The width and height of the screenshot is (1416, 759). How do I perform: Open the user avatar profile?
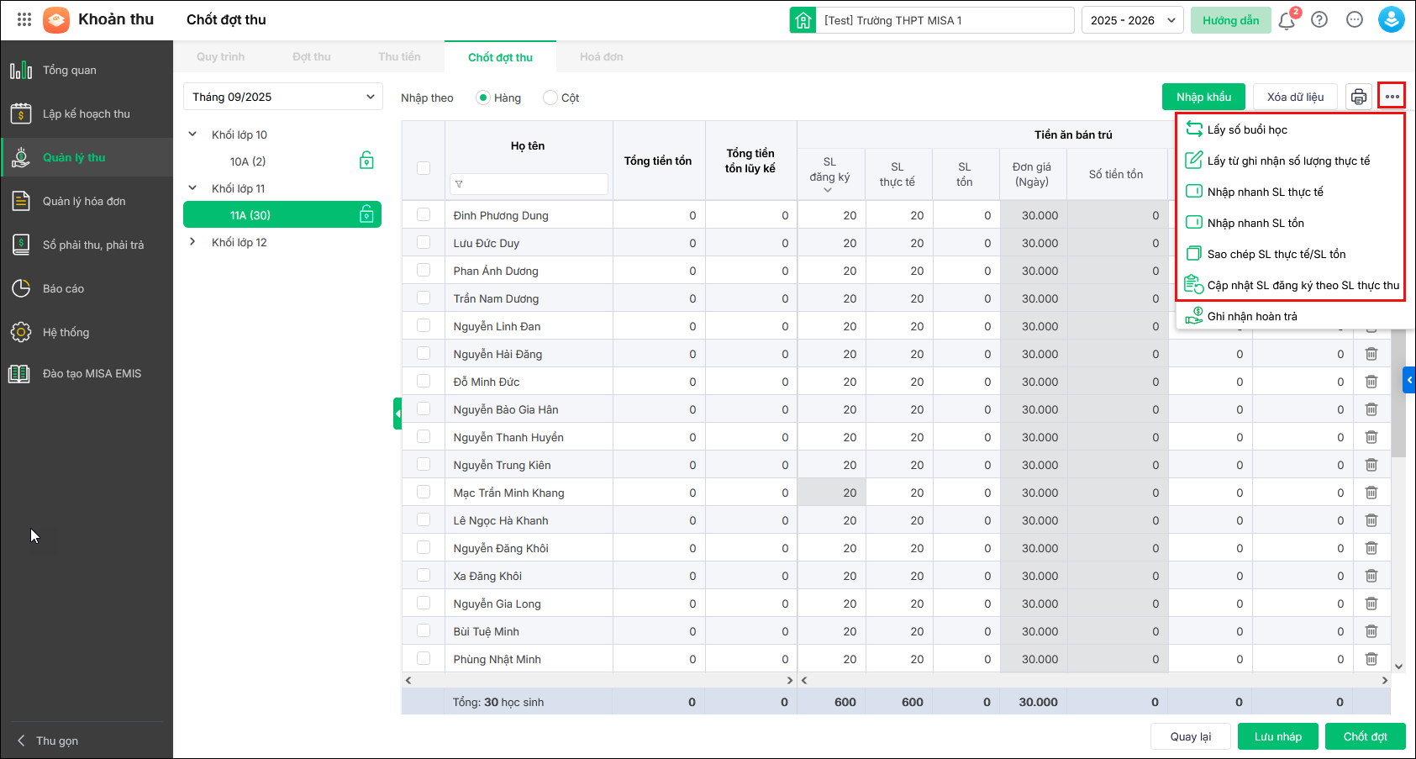click(1391, 19)
